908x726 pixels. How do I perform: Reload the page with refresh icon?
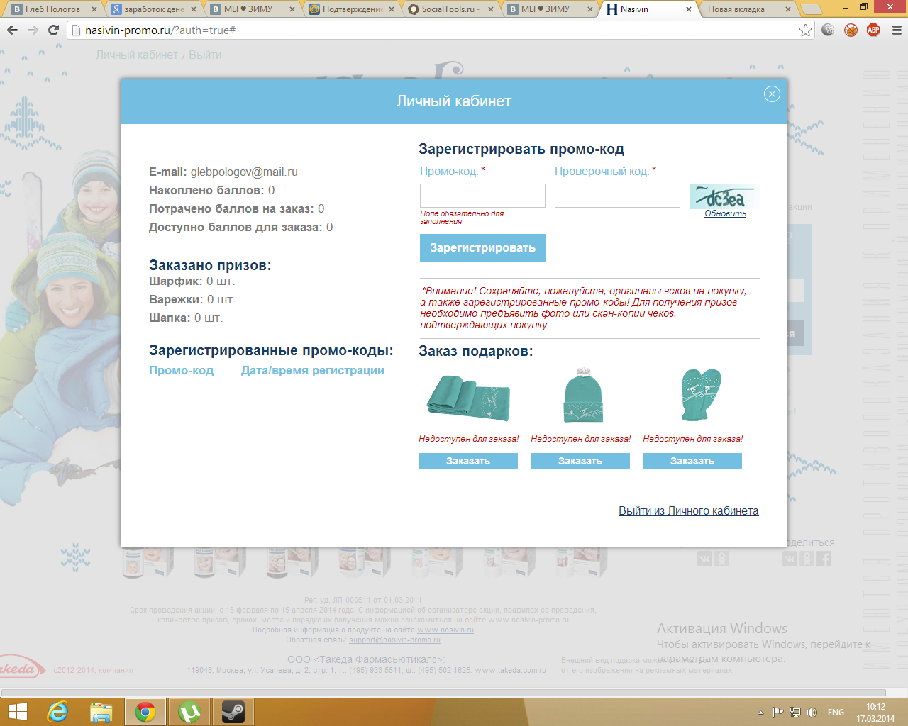coord(53,30)
